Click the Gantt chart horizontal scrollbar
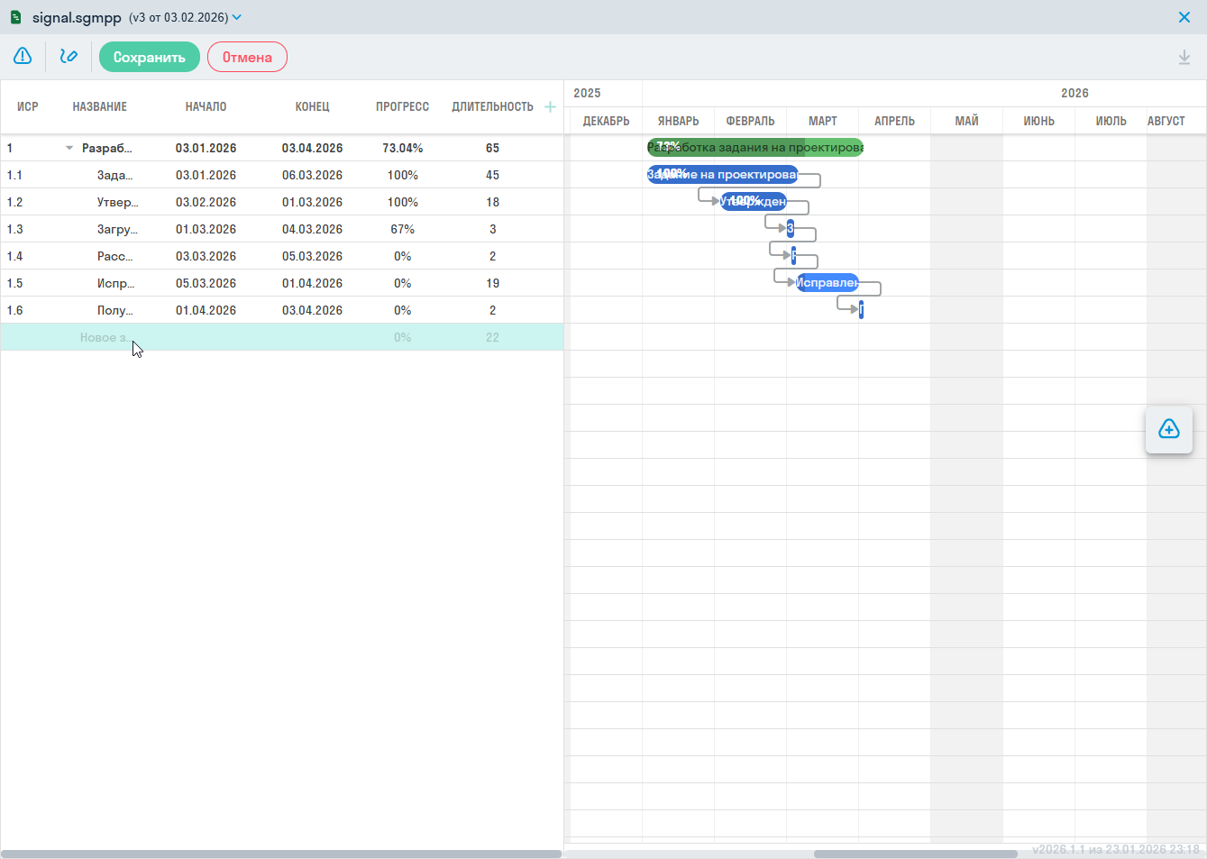Image resolution: width=1207 pixels, height=859 pixels. click(915, 854)
